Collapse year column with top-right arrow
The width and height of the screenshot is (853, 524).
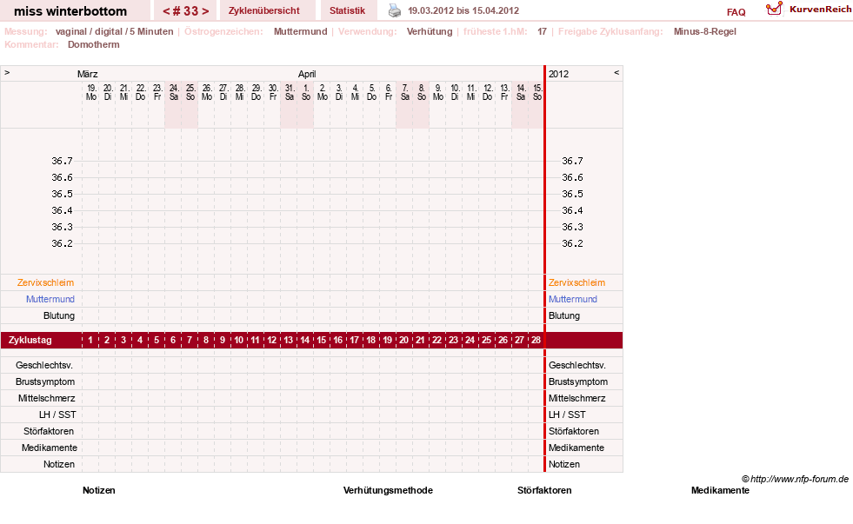coord(616,72)
